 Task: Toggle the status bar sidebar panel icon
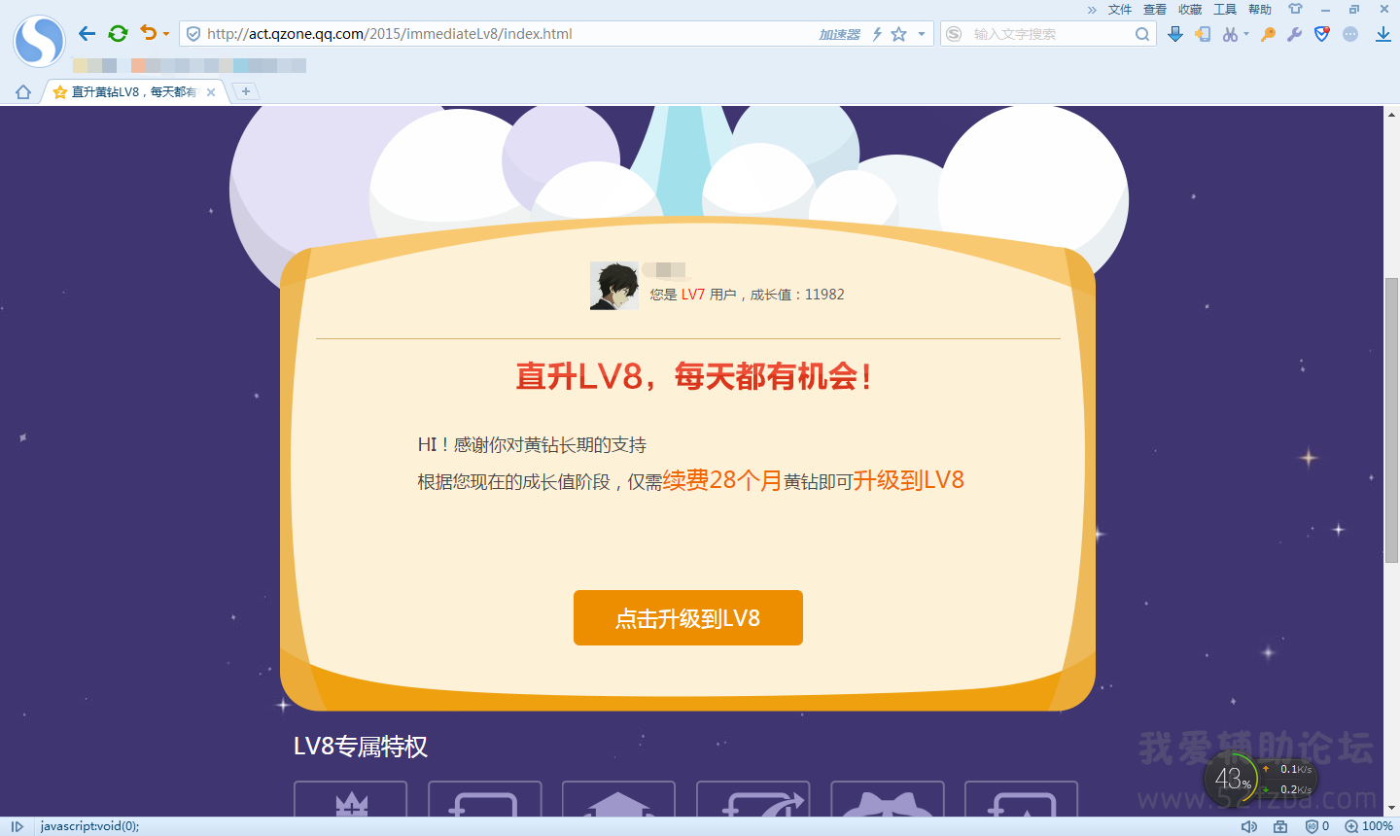coord(17,826)
